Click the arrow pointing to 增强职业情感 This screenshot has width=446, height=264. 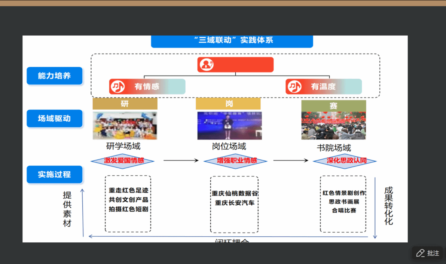coord(181,160)
